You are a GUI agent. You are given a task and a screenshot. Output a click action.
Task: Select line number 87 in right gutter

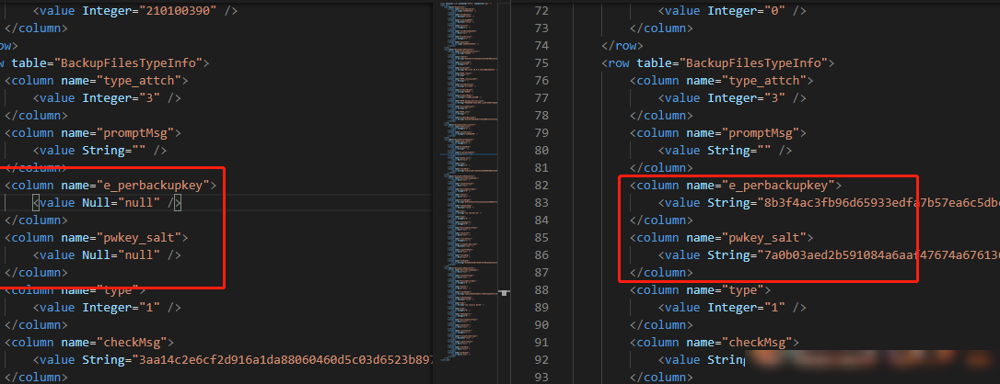click(541, 272)
